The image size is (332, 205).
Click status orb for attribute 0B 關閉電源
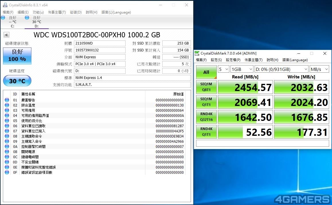[x=7, y=152]
